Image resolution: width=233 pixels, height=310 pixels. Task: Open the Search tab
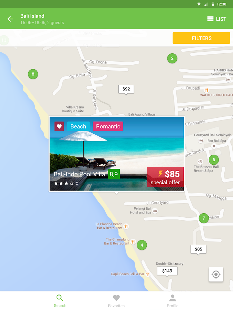(60, 301)
